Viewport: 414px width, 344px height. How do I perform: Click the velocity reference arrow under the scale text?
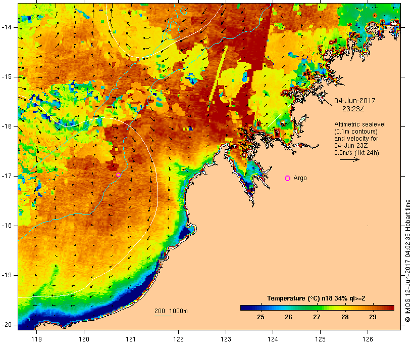[349, 159]
